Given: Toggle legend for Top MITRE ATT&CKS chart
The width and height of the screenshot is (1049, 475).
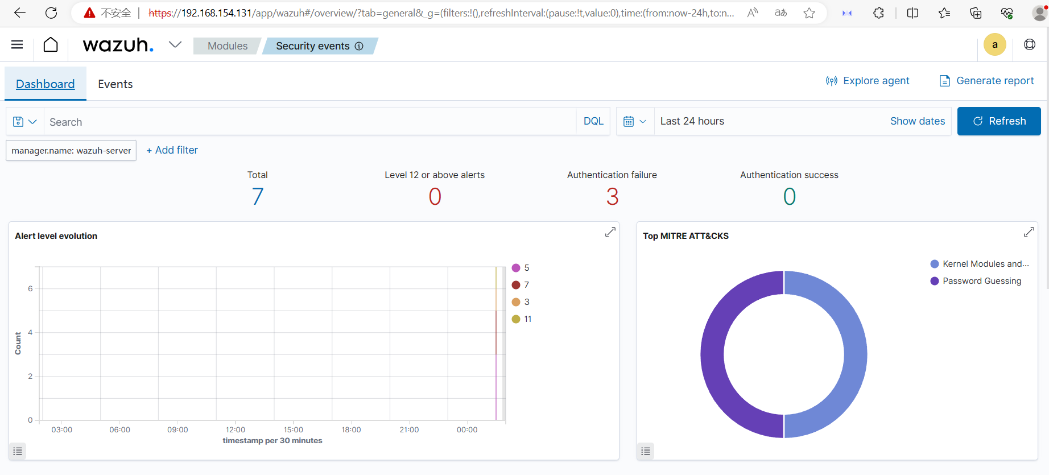Looking at the screenshot, I should 646,451.
